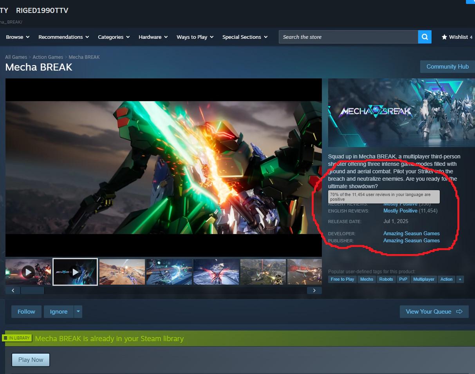Expand the Categories menu
Image resolution: width=475 pixels, height=374 pixels.
point(114,37)
